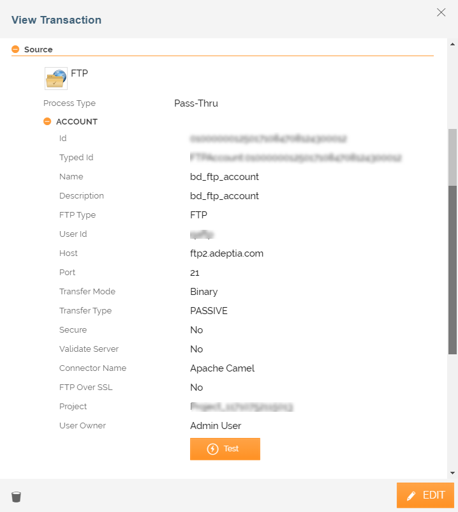Click the ftp2.adeptia.com host value
Viewport: 458px width, 512px height.
click(226, 253)
